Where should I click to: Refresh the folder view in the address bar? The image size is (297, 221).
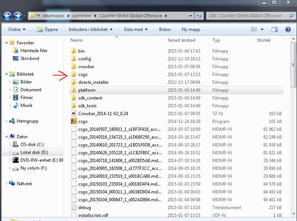pyautogui.click(x=199, y=16)
